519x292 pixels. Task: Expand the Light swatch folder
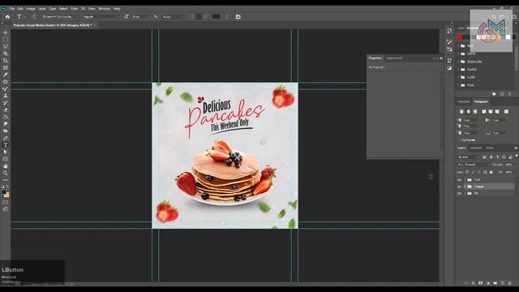coord(459,77)
